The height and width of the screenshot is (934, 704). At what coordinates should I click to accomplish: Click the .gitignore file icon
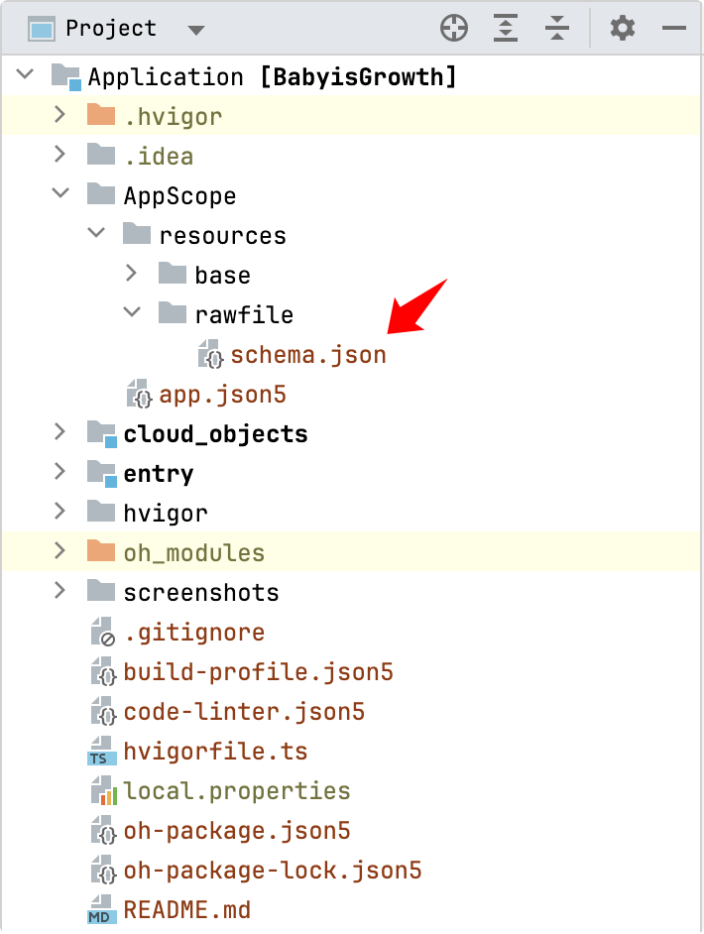coord(102,632)
